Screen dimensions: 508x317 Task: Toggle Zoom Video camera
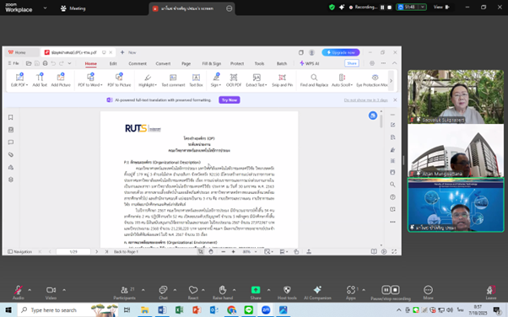(x=51, y=293)
